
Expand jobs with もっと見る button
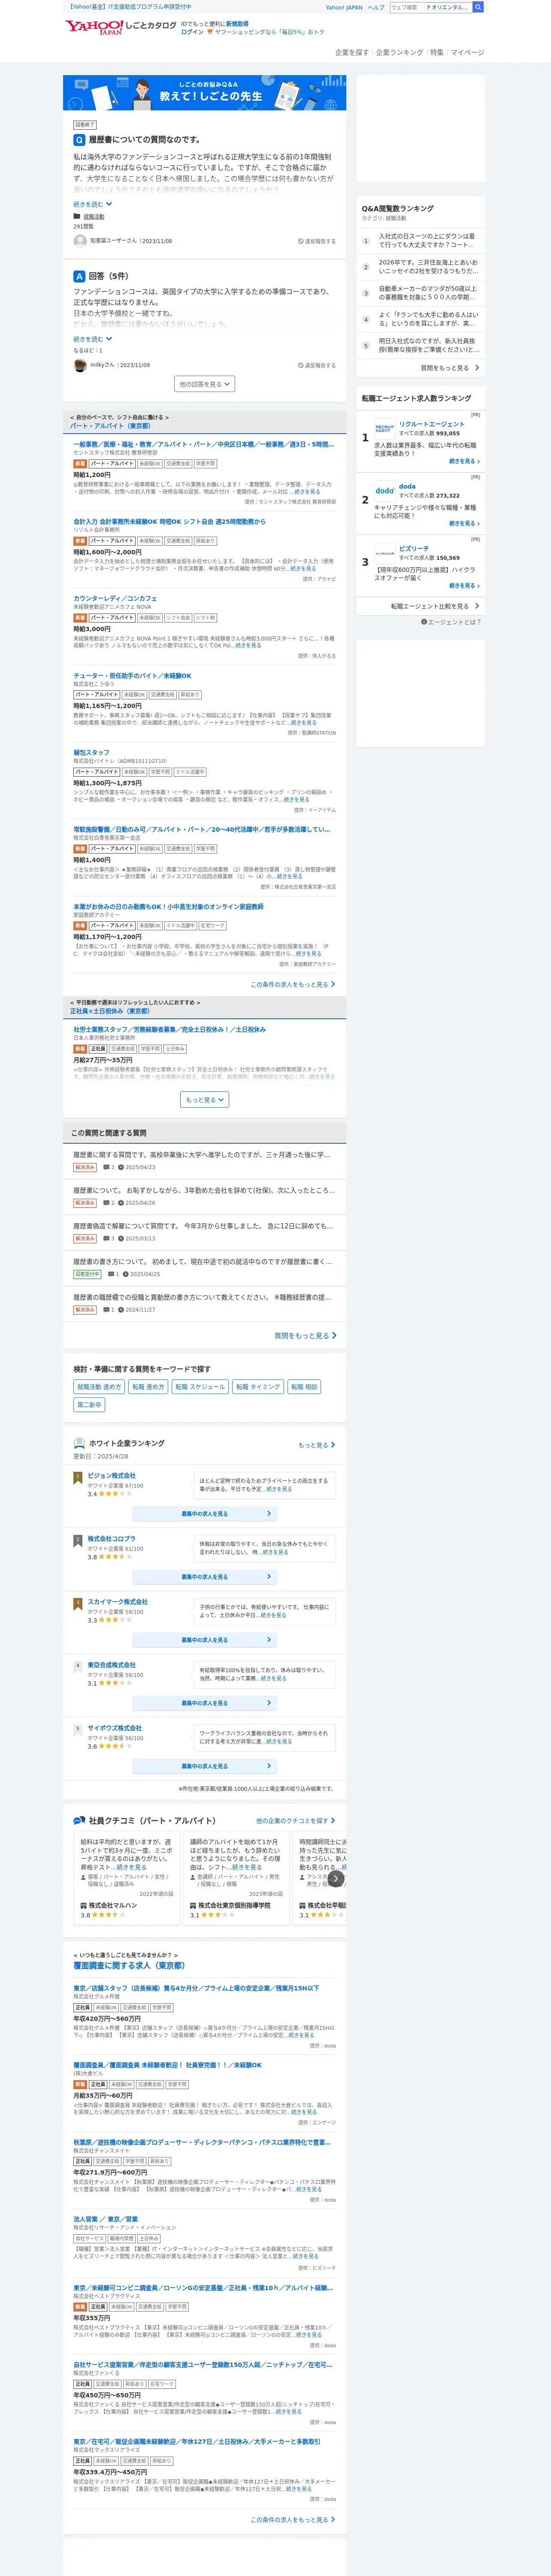coord(205,1099)
